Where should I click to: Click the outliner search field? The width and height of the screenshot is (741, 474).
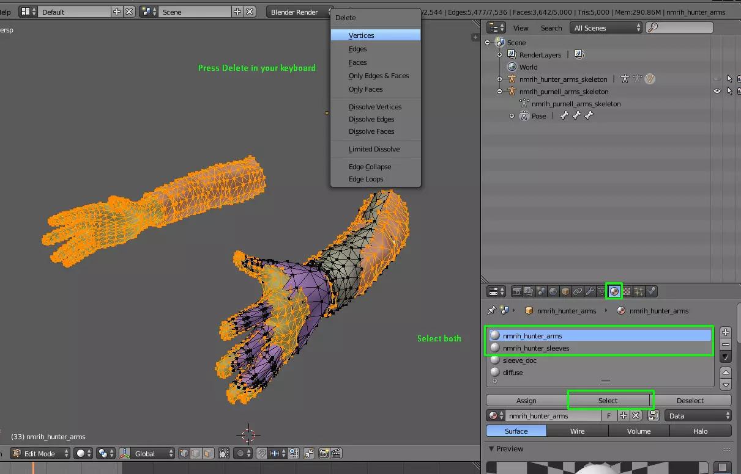click(684, 28)
